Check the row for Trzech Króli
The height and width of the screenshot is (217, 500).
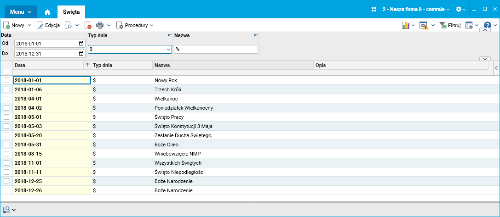click(x=6, y=89)
